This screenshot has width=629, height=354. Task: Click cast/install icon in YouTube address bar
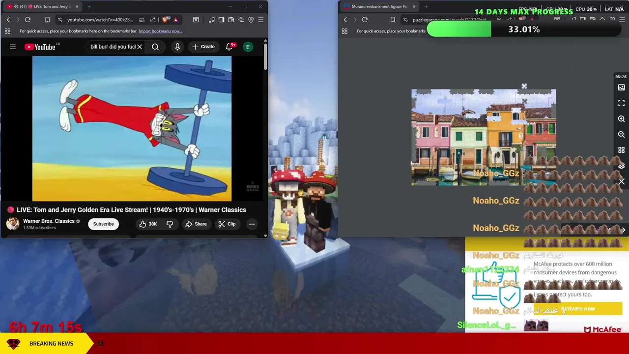click(142, 20)
